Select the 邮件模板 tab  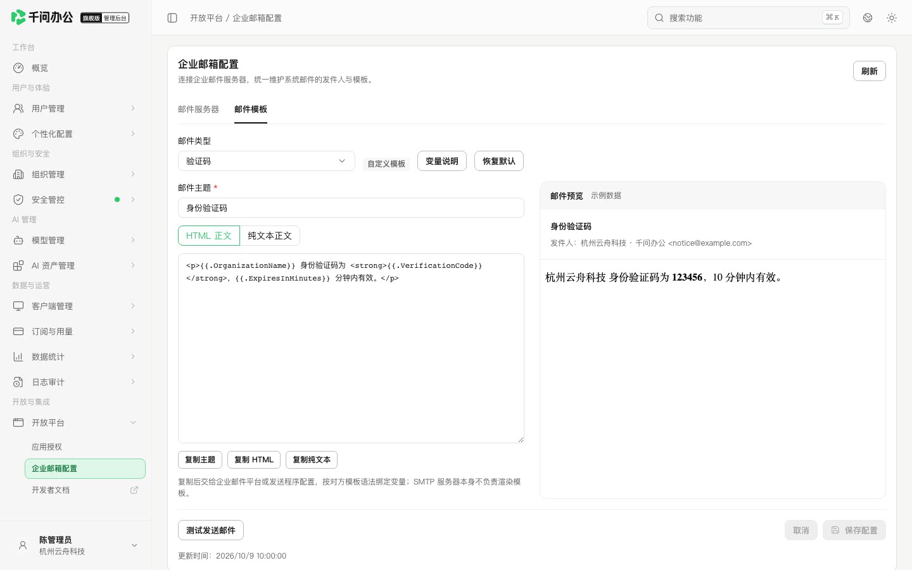coord(251,110)
